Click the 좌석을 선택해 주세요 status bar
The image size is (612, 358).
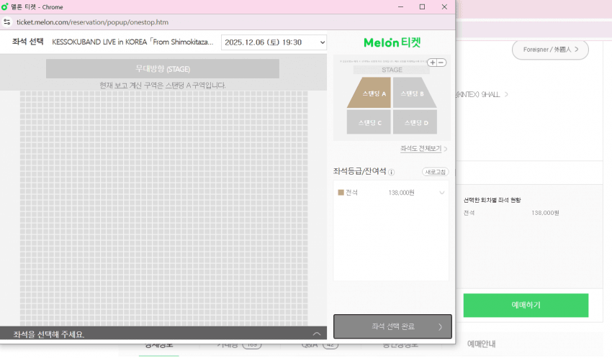click(x=163, y=334)
